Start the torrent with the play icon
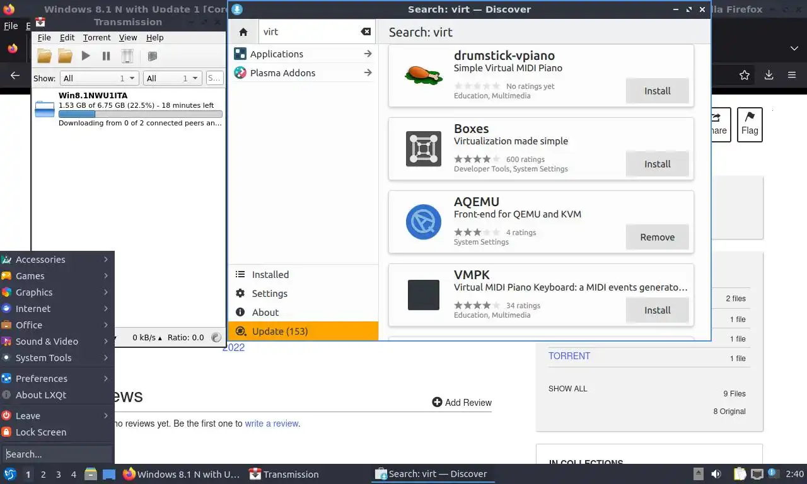807x484 pixels. pyautogui.click(x=86, y=56)
